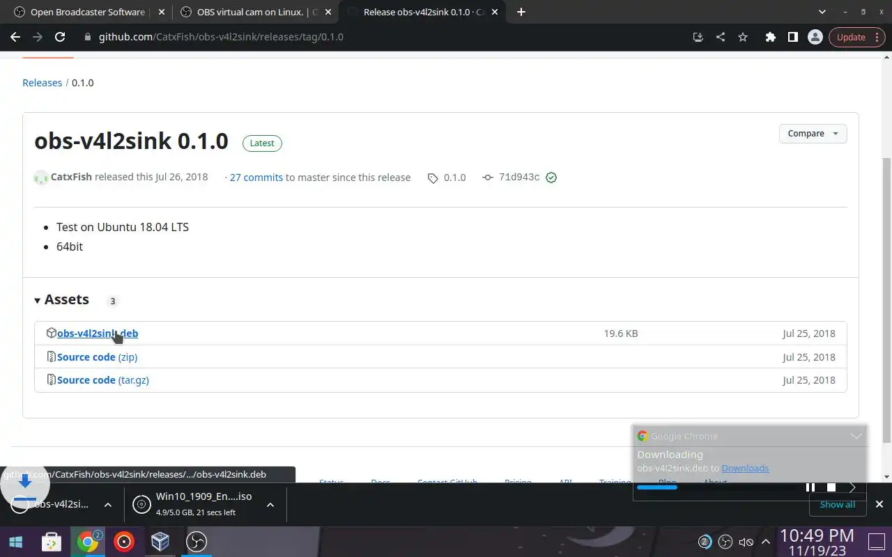Stop download in notification popup
The width and height of the screenshot is (892, 557).
[831, 487]
